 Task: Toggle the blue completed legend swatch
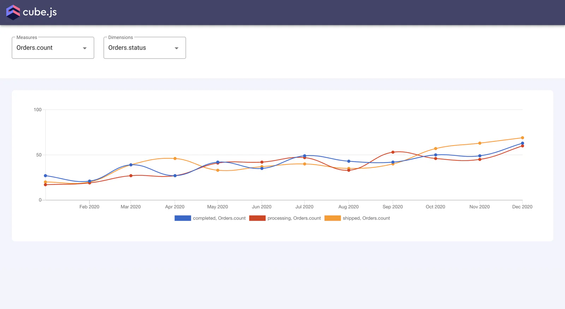click(183, 218)
